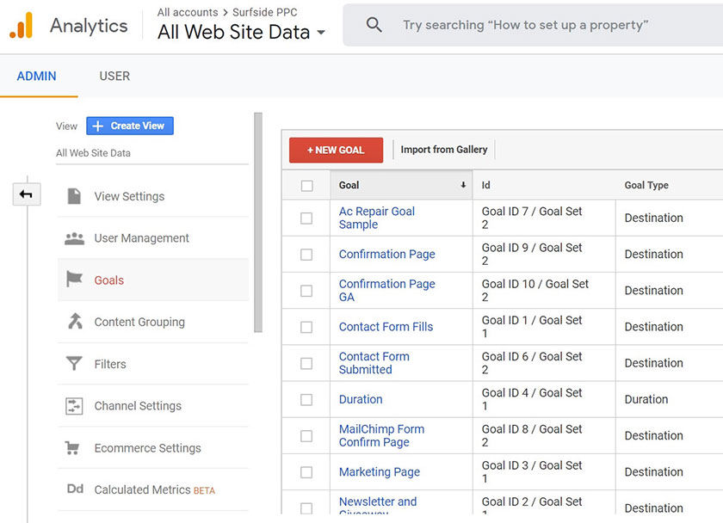The height and width of the screenshot is (523, 723).
Task: Tick the checkbox for Duration goal
Action: (x=306, y=400)
